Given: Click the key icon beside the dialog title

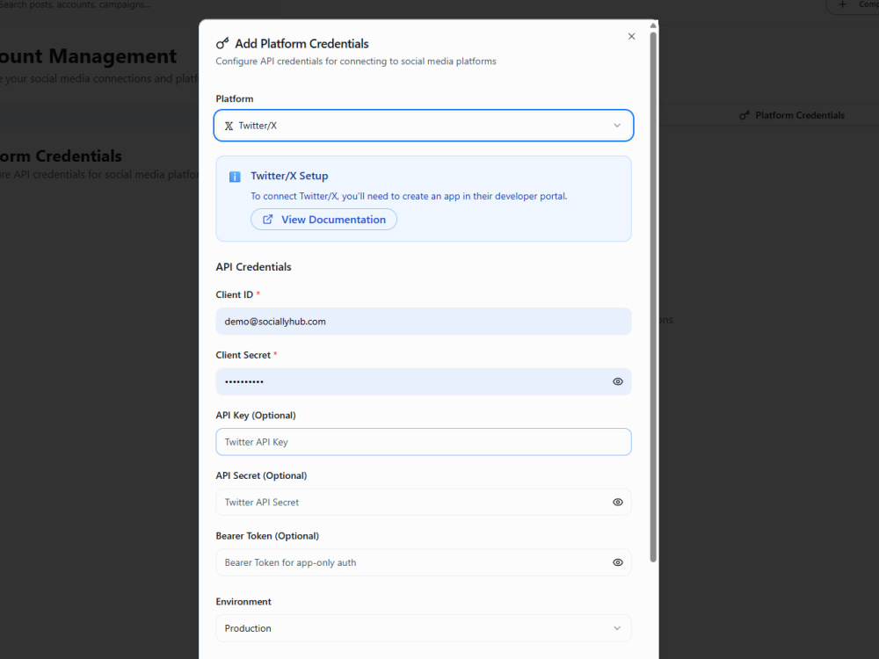Looking at the screenshot, I should point(222,43).
